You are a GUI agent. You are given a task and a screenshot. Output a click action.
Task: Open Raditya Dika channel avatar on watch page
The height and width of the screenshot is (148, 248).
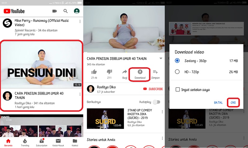91,89
